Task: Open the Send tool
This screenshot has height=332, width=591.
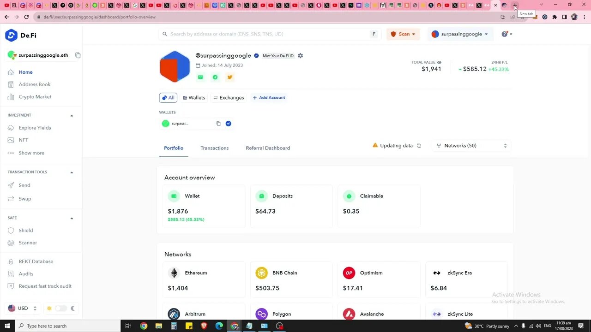Action: click(24, 185)
